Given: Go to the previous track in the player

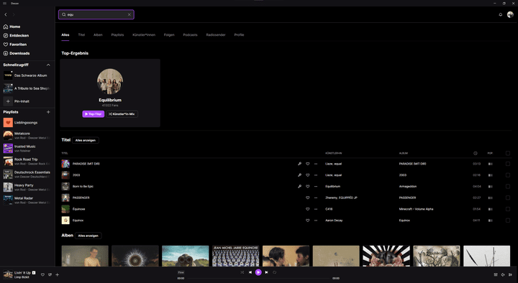Looking at the screenshot, I should click(250, 272).
